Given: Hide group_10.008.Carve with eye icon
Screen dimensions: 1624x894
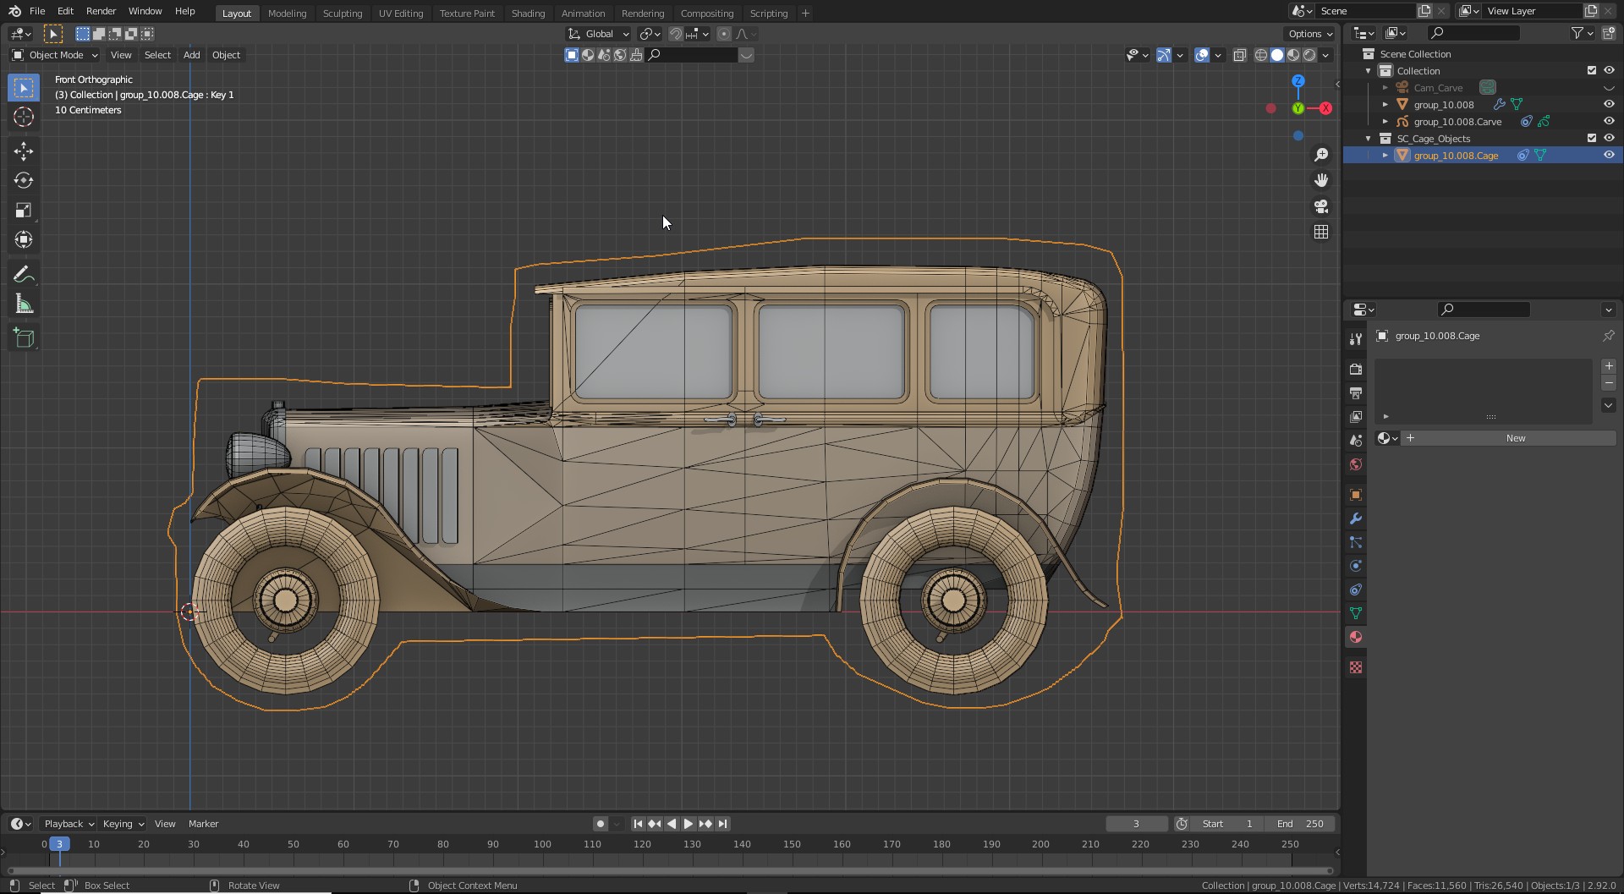Looking at the screenshot, I should [x=1609, y=121].
